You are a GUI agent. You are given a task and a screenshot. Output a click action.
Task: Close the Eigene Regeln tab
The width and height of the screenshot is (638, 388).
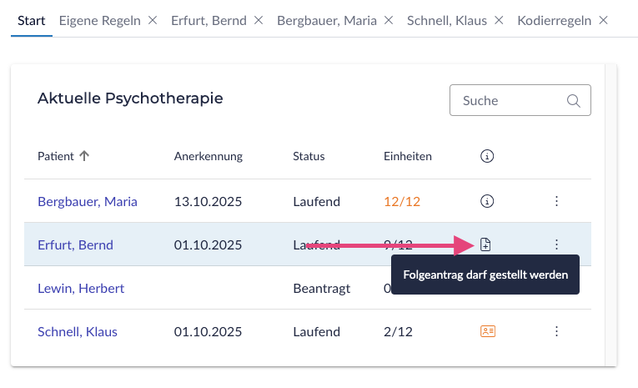coord(152,20)
